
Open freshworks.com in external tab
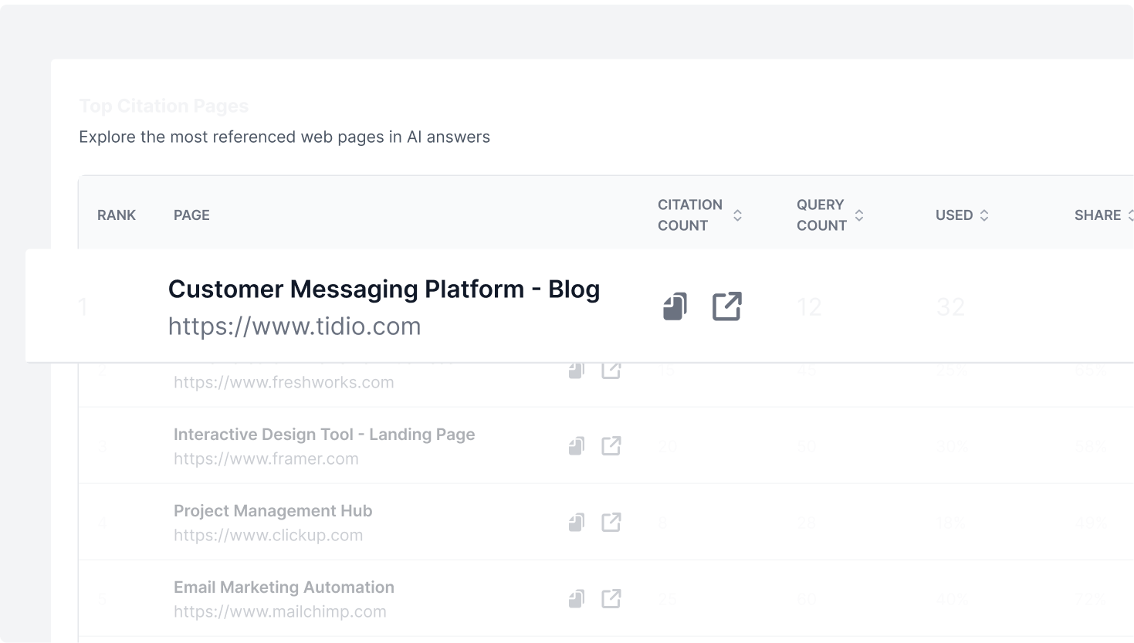pos(611,371)
